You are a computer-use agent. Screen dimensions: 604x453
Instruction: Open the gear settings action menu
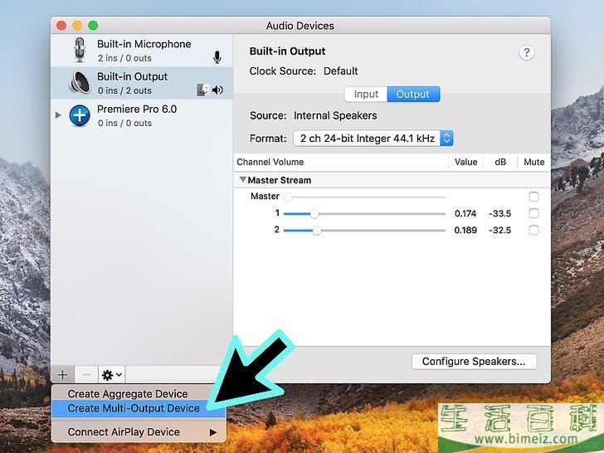point(111,375)
